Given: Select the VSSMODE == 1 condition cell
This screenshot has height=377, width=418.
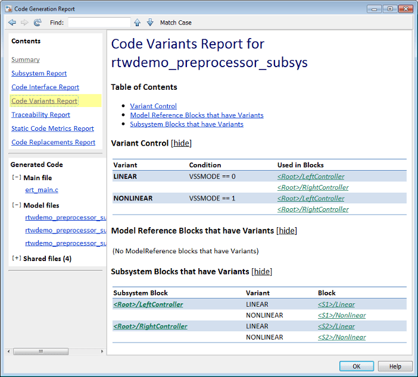Looking at the screenshot, I should (212, 199).
